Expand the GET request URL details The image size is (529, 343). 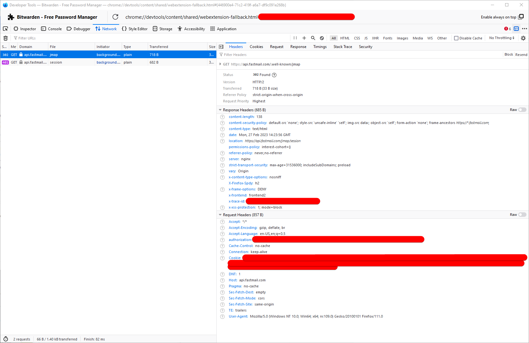pos(220,64)
